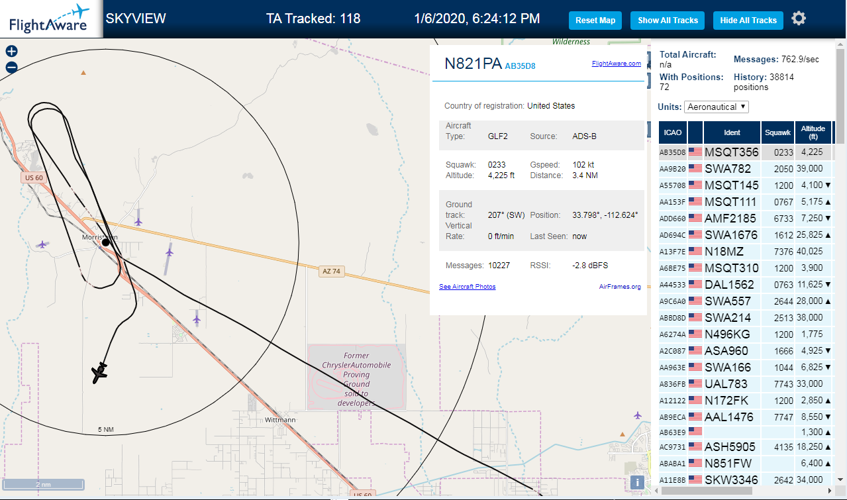
Task: Select aircraft row MSQT111
Action: (747, 202)
